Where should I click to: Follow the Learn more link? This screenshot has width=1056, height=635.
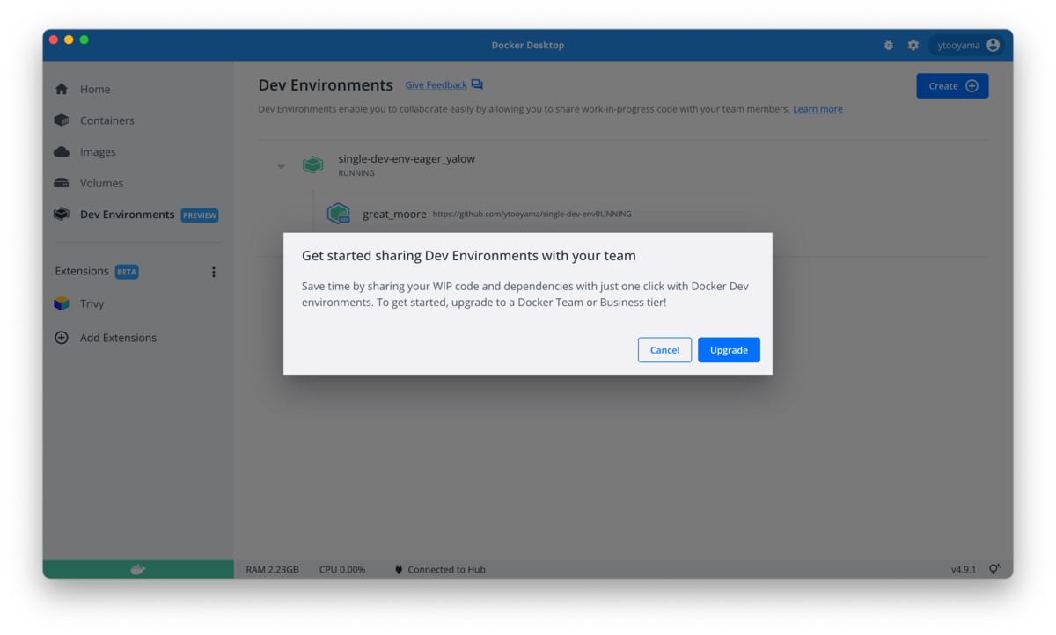(x=818, y=109)
